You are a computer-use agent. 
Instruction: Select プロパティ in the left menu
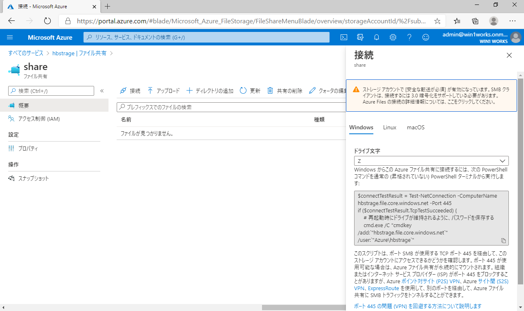54,149
